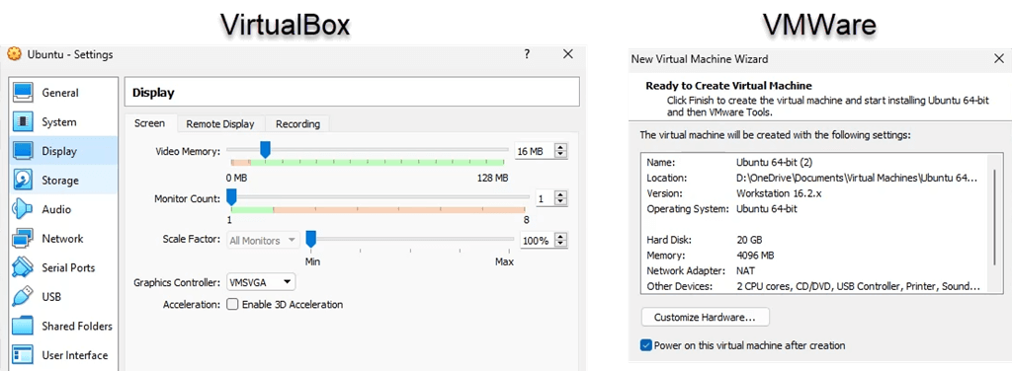The height and width of the screenshot is (371, 1012).
Task: Click the Customize Hardware button
Action: 706,317
